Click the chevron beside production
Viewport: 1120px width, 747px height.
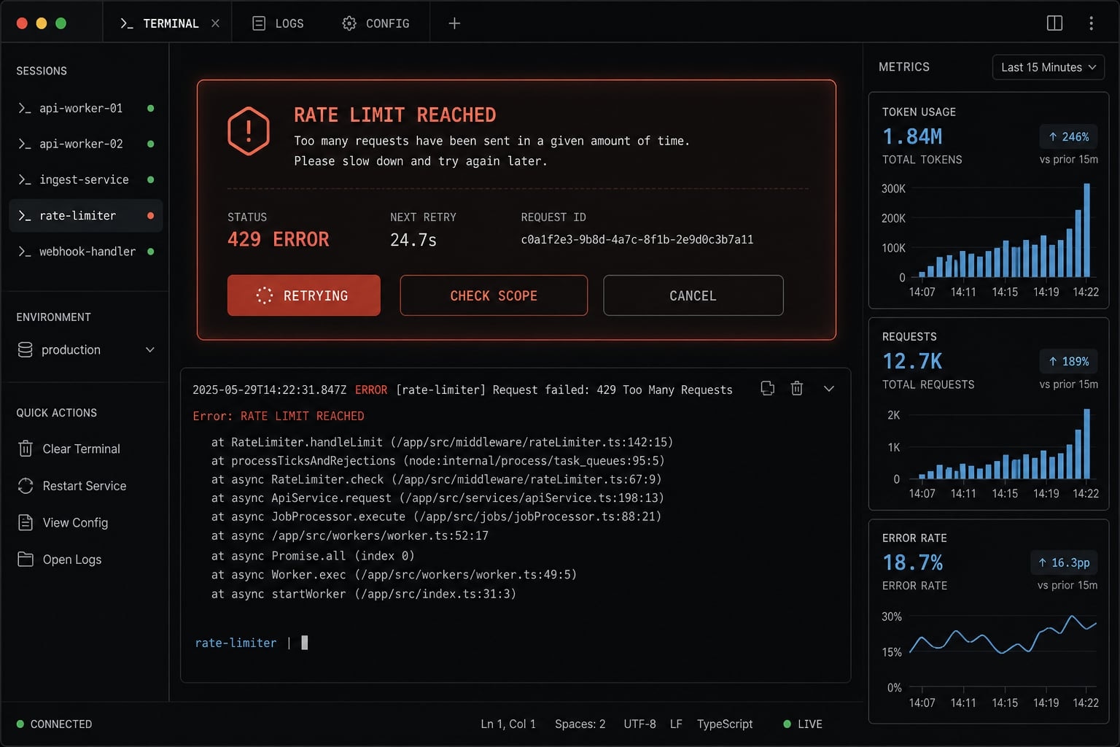click(150, 350)
